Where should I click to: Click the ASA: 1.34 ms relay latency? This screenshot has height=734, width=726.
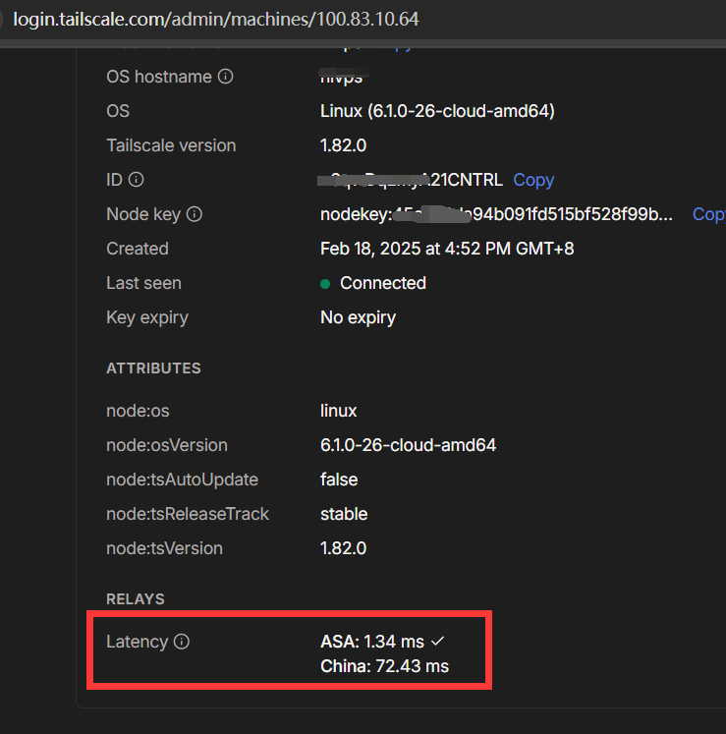(x=372, y=642)
